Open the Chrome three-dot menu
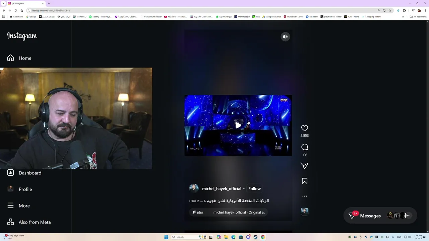This screenshot has height=241, width=429. (x=425, y=10)
